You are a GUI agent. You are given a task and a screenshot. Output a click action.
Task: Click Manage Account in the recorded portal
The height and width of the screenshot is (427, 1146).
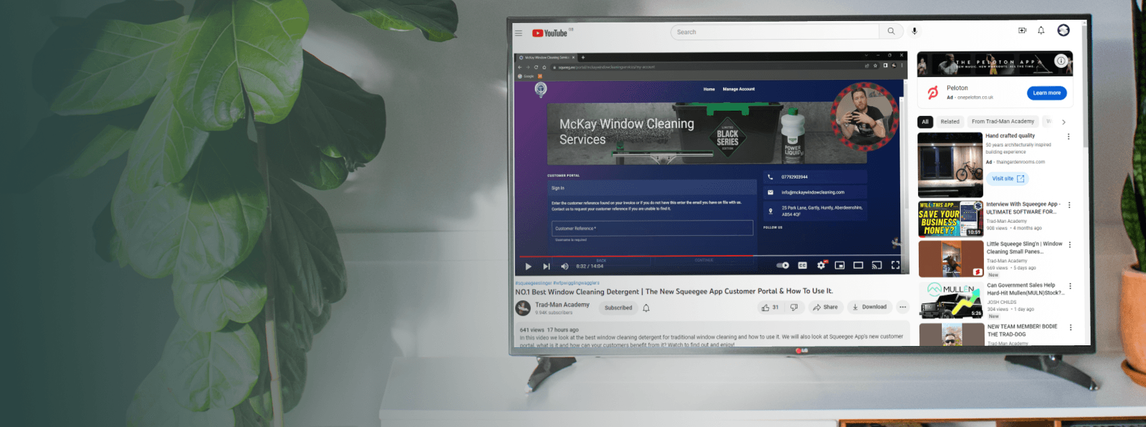(738, 89)
